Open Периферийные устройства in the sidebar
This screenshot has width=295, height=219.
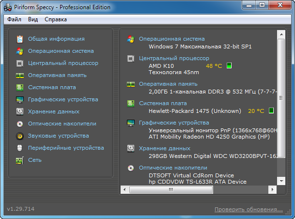(66, 148)
